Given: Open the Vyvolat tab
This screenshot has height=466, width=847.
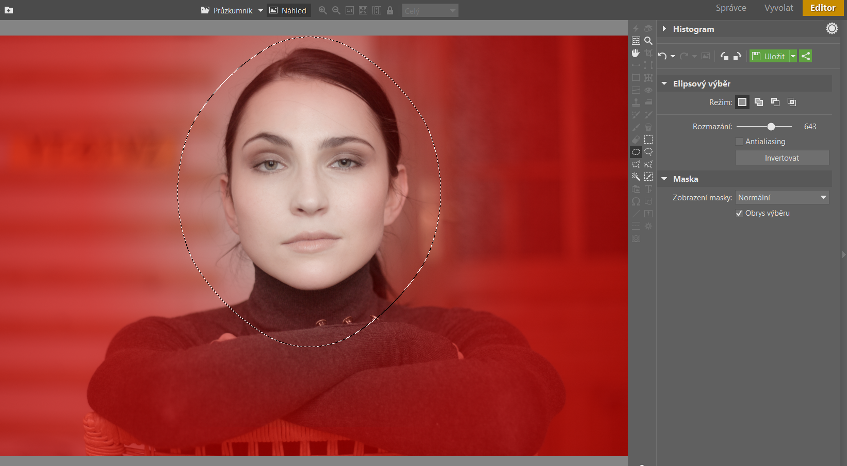Looking at the screenshot, I should coord(779,8).
